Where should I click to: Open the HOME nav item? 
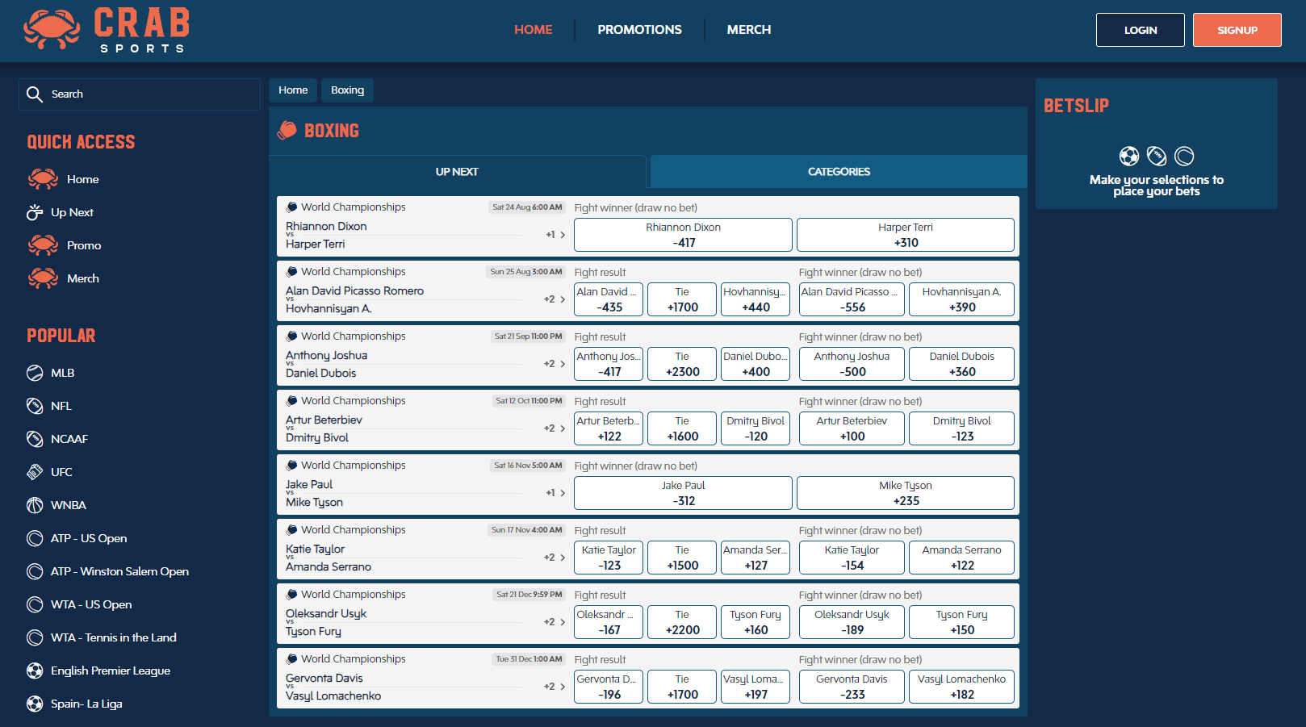pos(534,30)
